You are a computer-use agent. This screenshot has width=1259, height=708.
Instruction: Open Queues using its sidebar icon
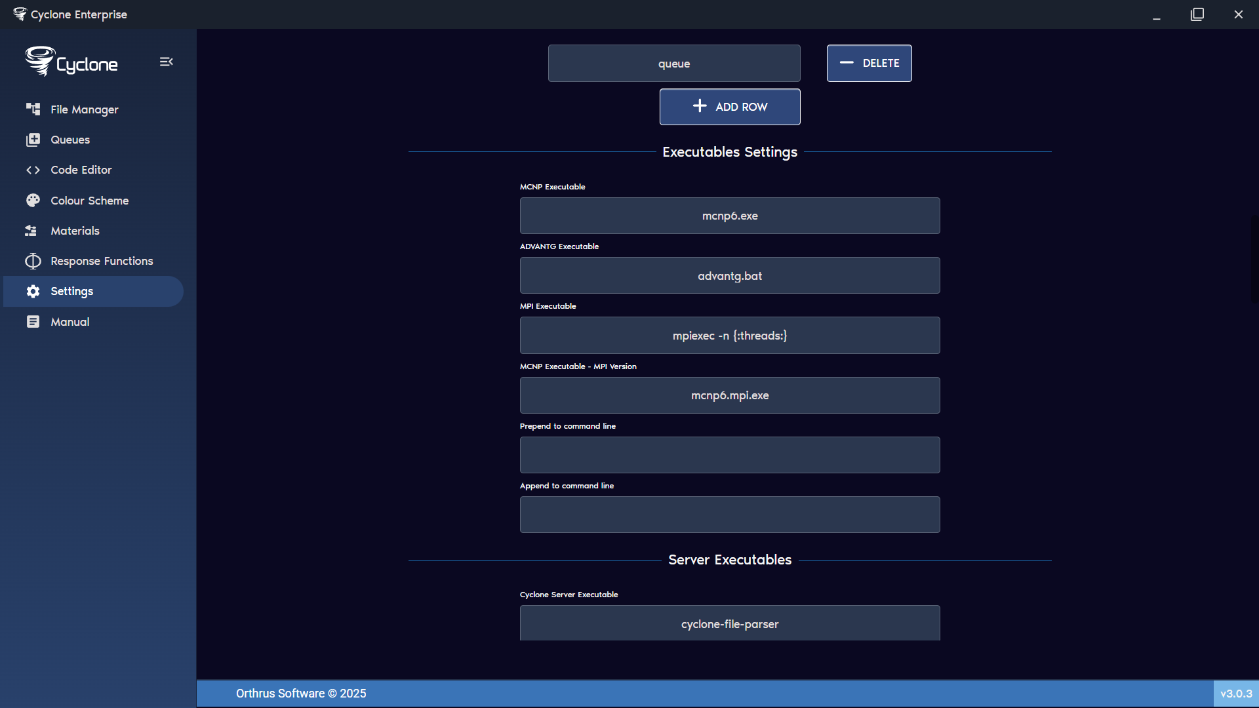pyautogui.click(x=33, y=140)
